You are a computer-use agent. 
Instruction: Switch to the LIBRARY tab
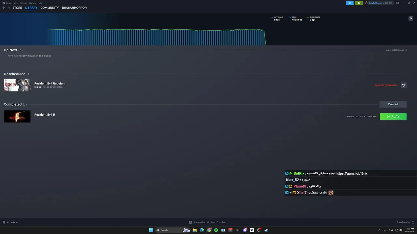(x=31, y=8)
